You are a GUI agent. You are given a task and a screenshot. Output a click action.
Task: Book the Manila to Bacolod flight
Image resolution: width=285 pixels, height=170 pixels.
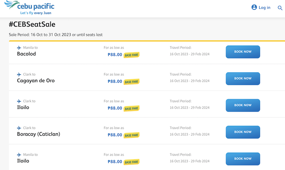point(243,52)
